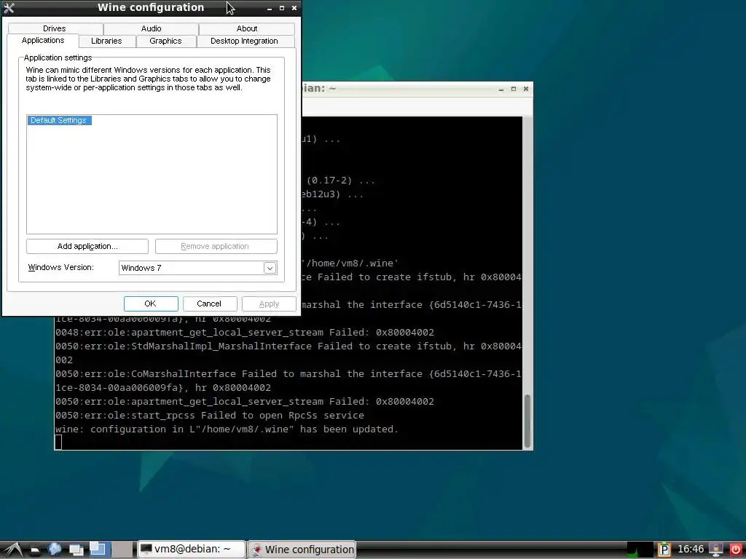Click the screen lock tray icon
Viewport: 746px width, 559px height.
click(x=715, y=550)
